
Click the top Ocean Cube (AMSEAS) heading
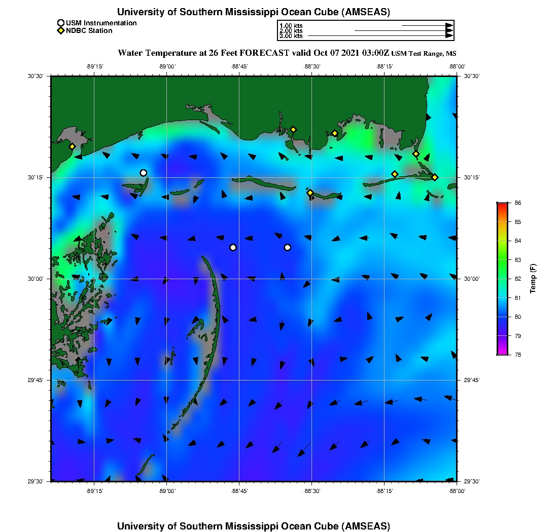[x=254, y=12]
